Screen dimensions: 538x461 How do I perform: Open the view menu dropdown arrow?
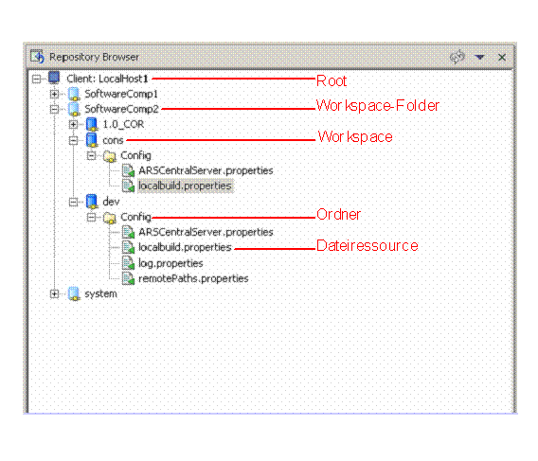[x=479, y=57]
